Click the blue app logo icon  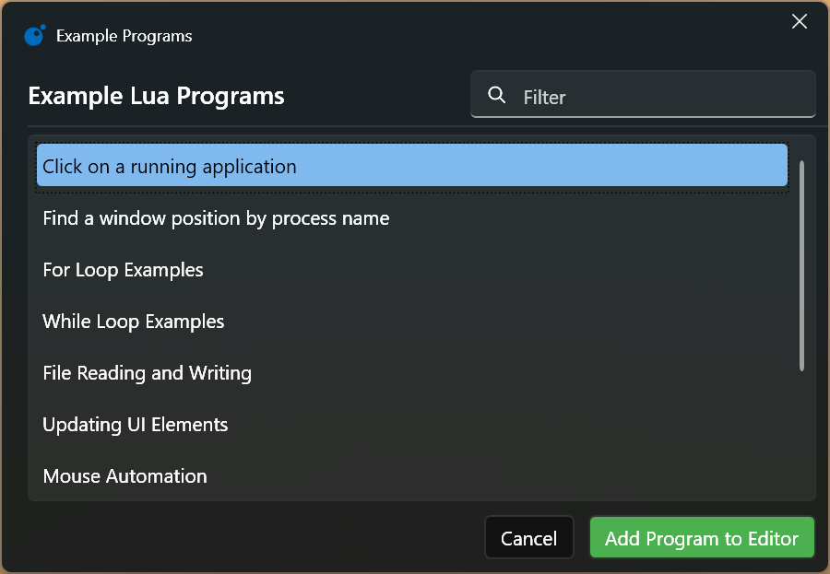35,35
